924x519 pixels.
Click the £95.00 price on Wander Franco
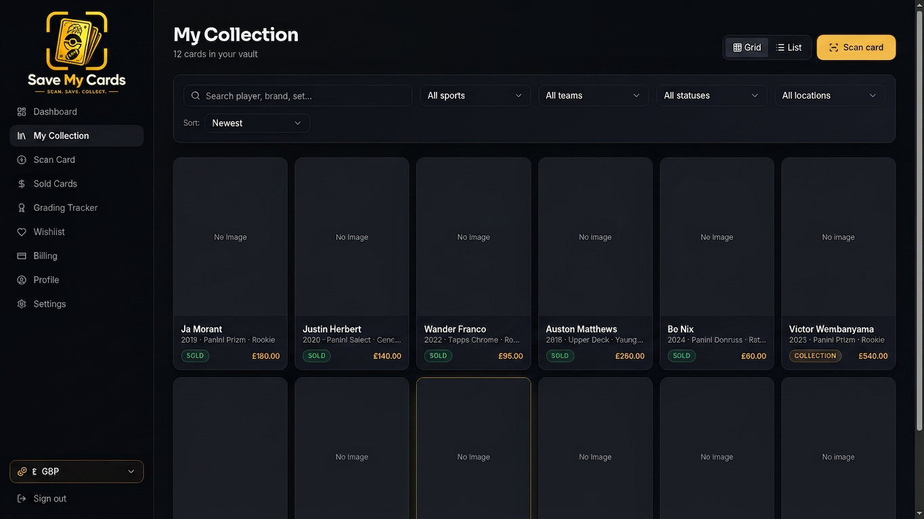coord(510,356)
